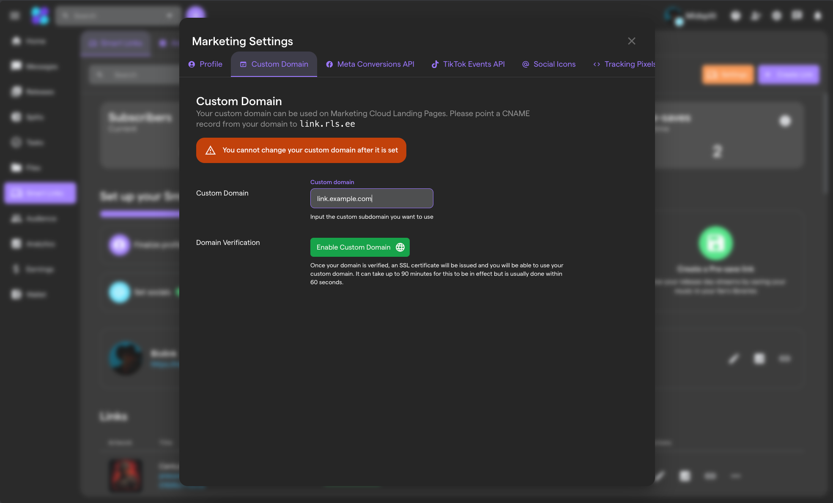
Task: Click the blurred purple create button
Action: 789,75
